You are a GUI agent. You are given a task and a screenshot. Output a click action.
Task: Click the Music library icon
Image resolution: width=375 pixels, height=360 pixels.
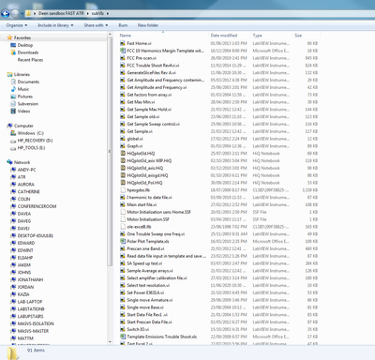click(x=13, y=89)
